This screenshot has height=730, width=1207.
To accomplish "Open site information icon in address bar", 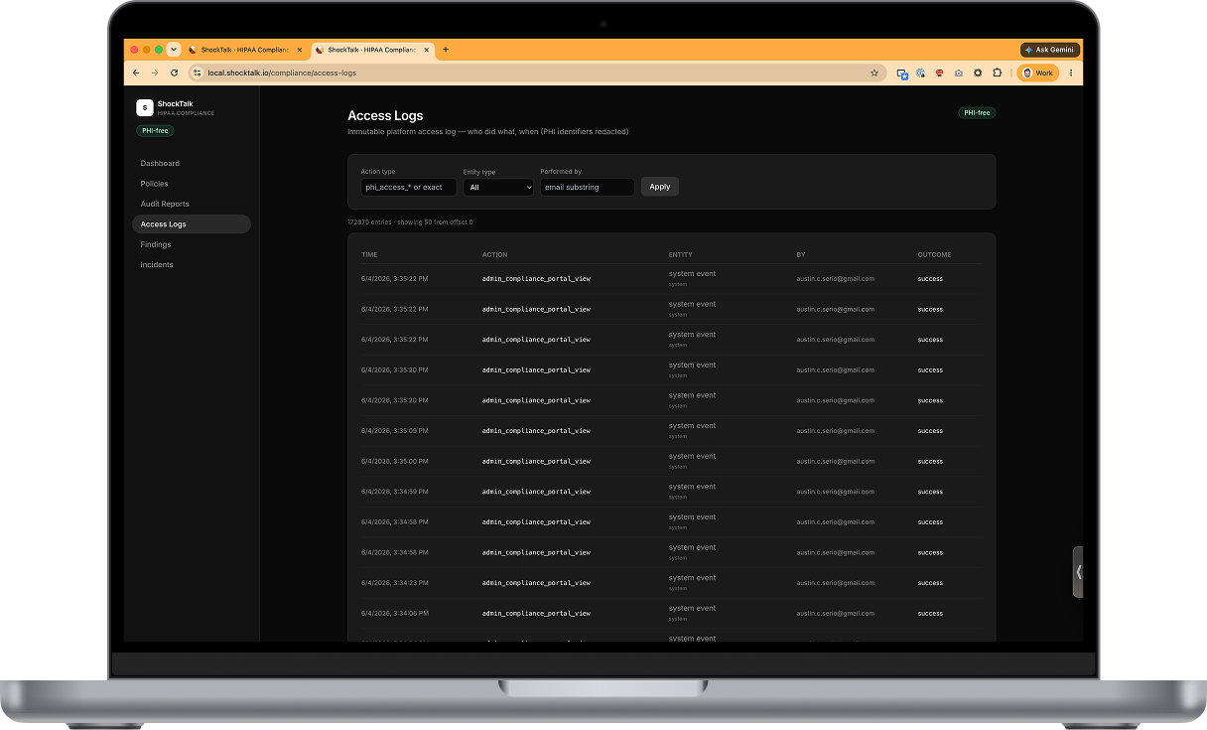I will click(197, 73).
